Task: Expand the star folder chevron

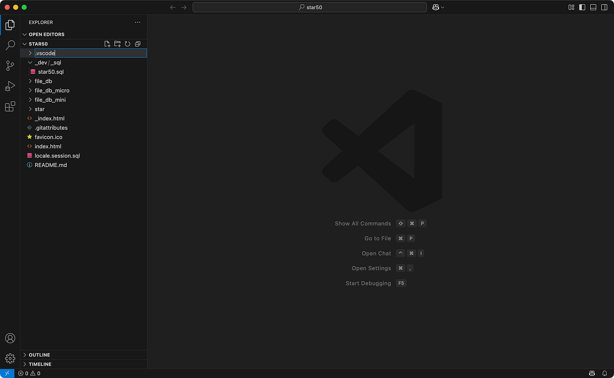Action: coord(30,109)
